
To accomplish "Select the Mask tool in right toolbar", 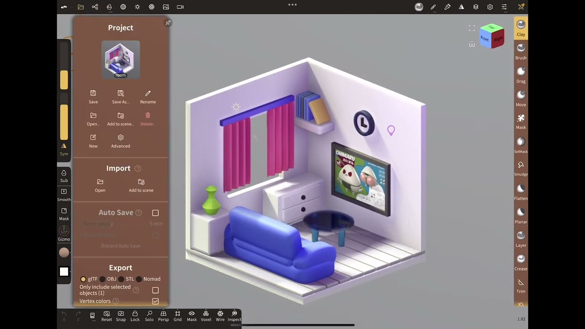I will pos(521,121).
